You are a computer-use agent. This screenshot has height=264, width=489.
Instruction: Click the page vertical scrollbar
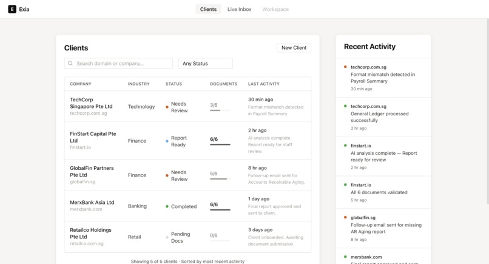coord(487,112)
